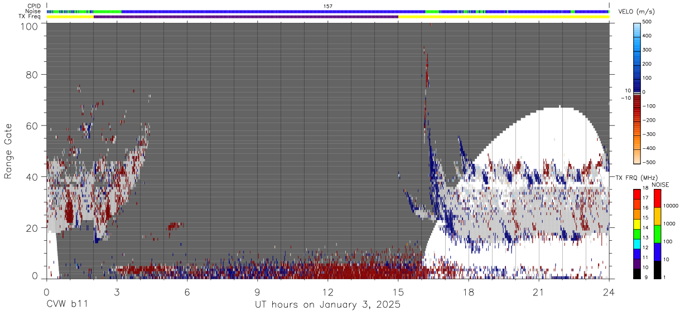Click the green swatch in NOISE legend

[x=657, y=233]
